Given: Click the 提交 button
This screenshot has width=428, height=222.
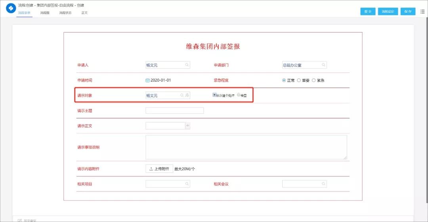Looking at the screenshot, I should pos(368,11).
